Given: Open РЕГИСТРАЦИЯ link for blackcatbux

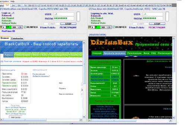Looking at the screenshot, I should 68,27.
